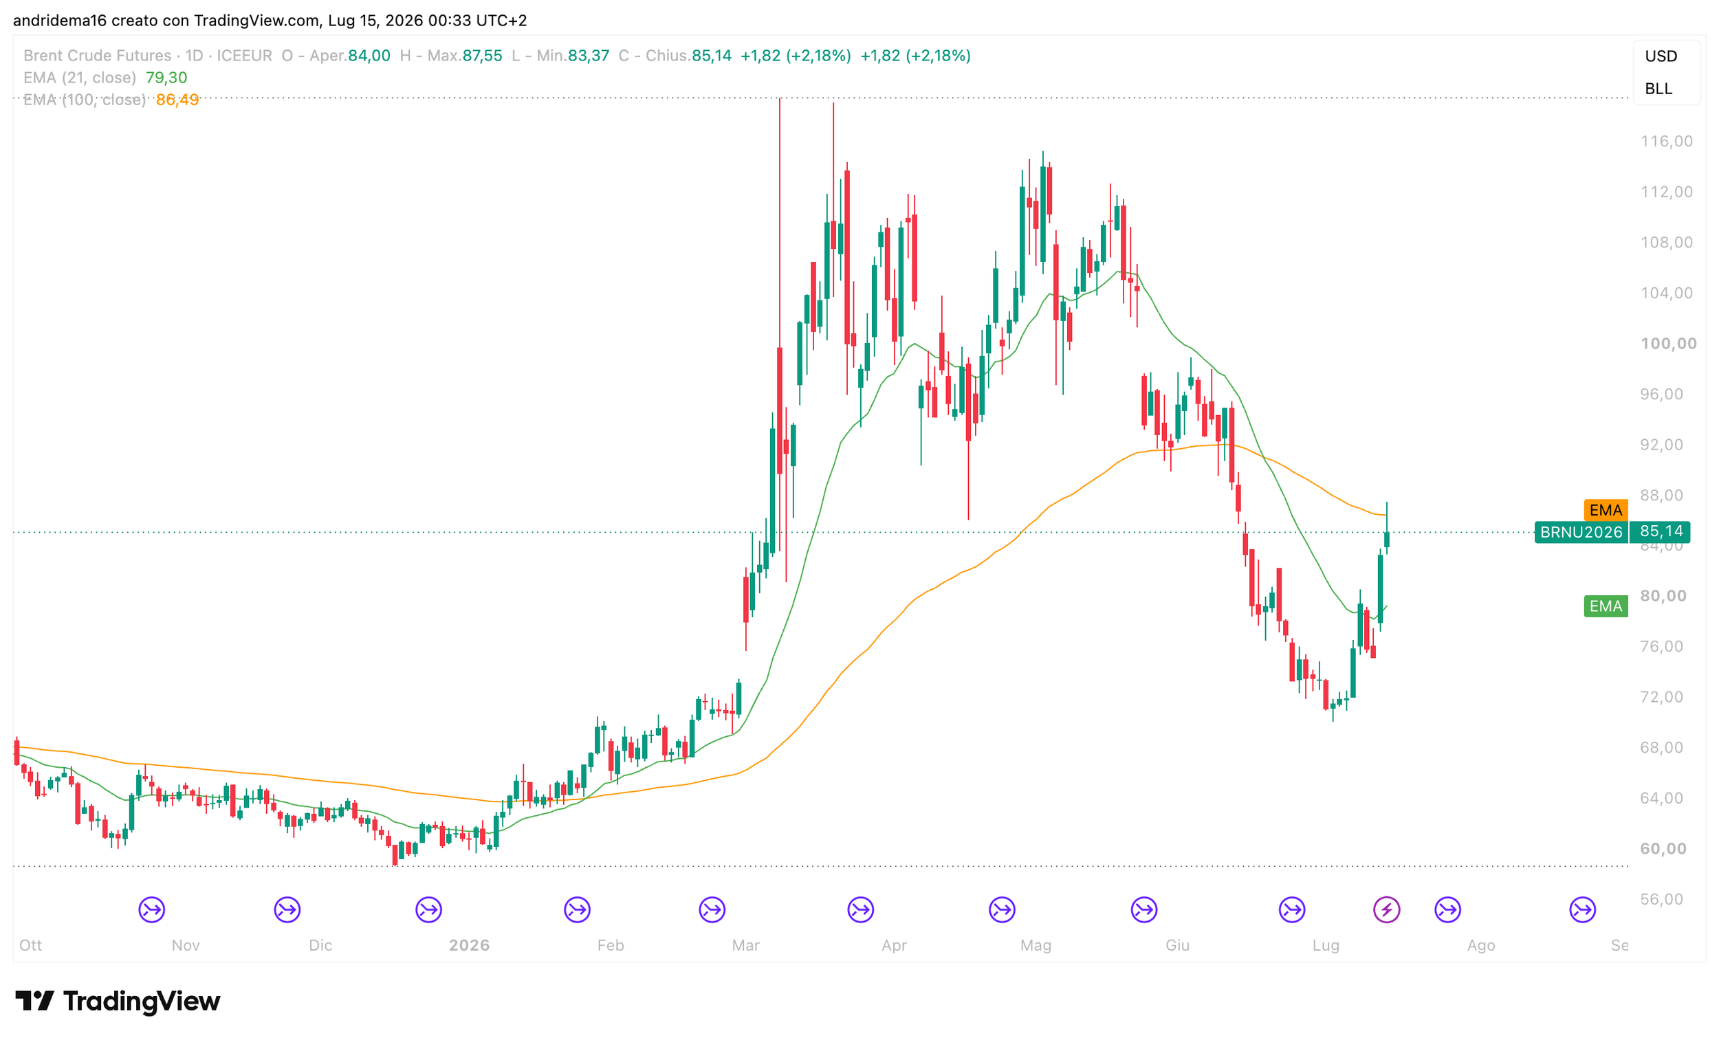Click the Nov label on time axis
Viewport: 1719px width, 1040px height.
[x=186, y=945]
